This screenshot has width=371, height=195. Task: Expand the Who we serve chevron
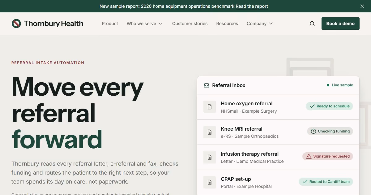tap(160, 24)
